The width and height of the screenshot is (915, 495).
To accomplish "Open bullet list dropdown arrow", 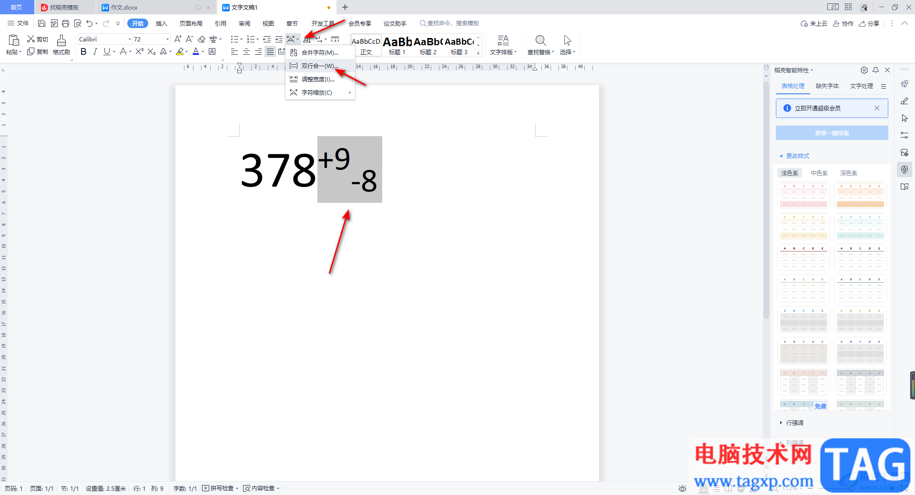I will click(242, 40).
